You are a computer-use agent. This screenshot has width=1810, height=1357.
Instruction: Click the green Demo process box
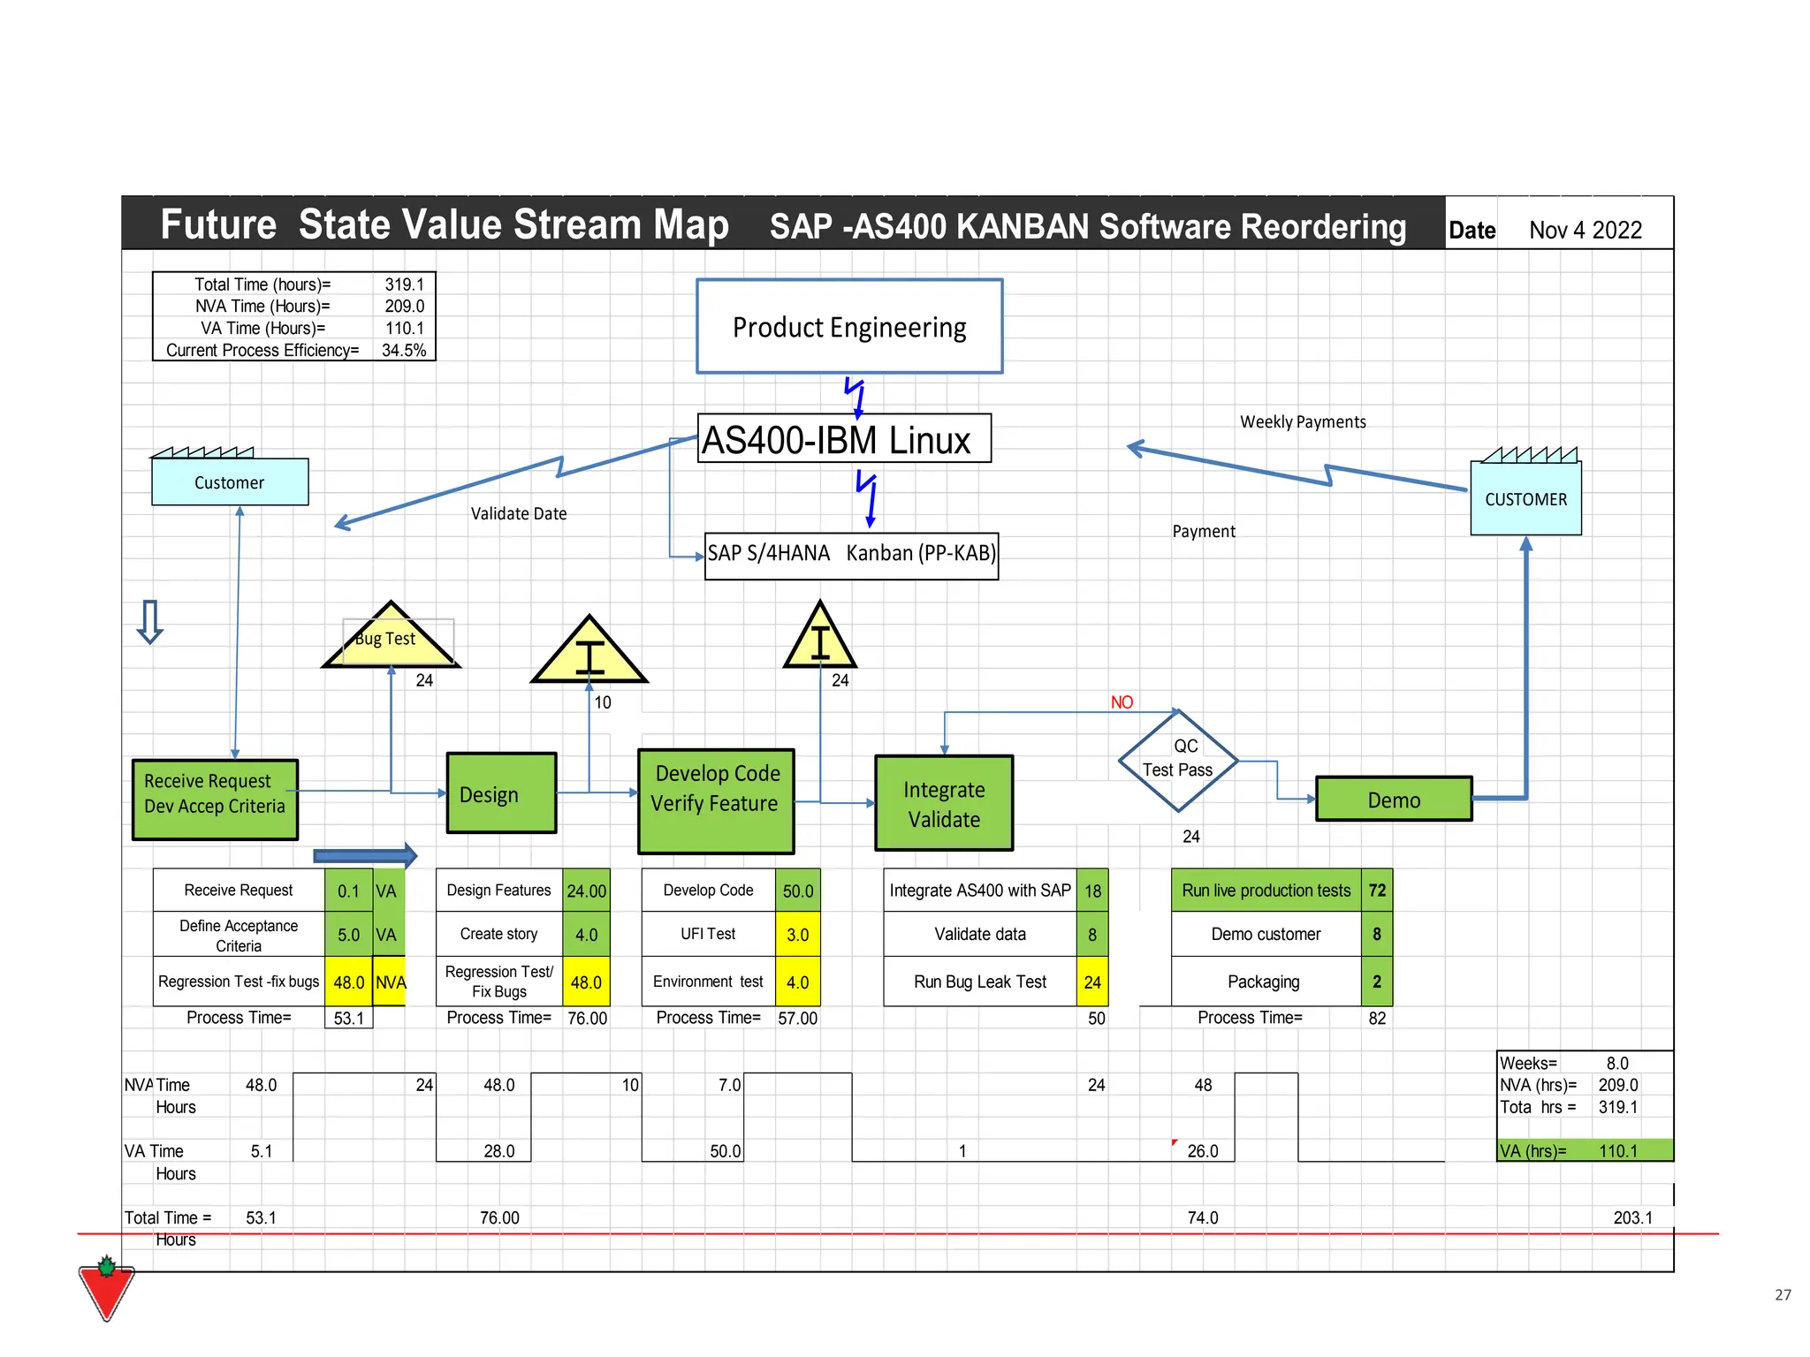(x=1394, y=800)
